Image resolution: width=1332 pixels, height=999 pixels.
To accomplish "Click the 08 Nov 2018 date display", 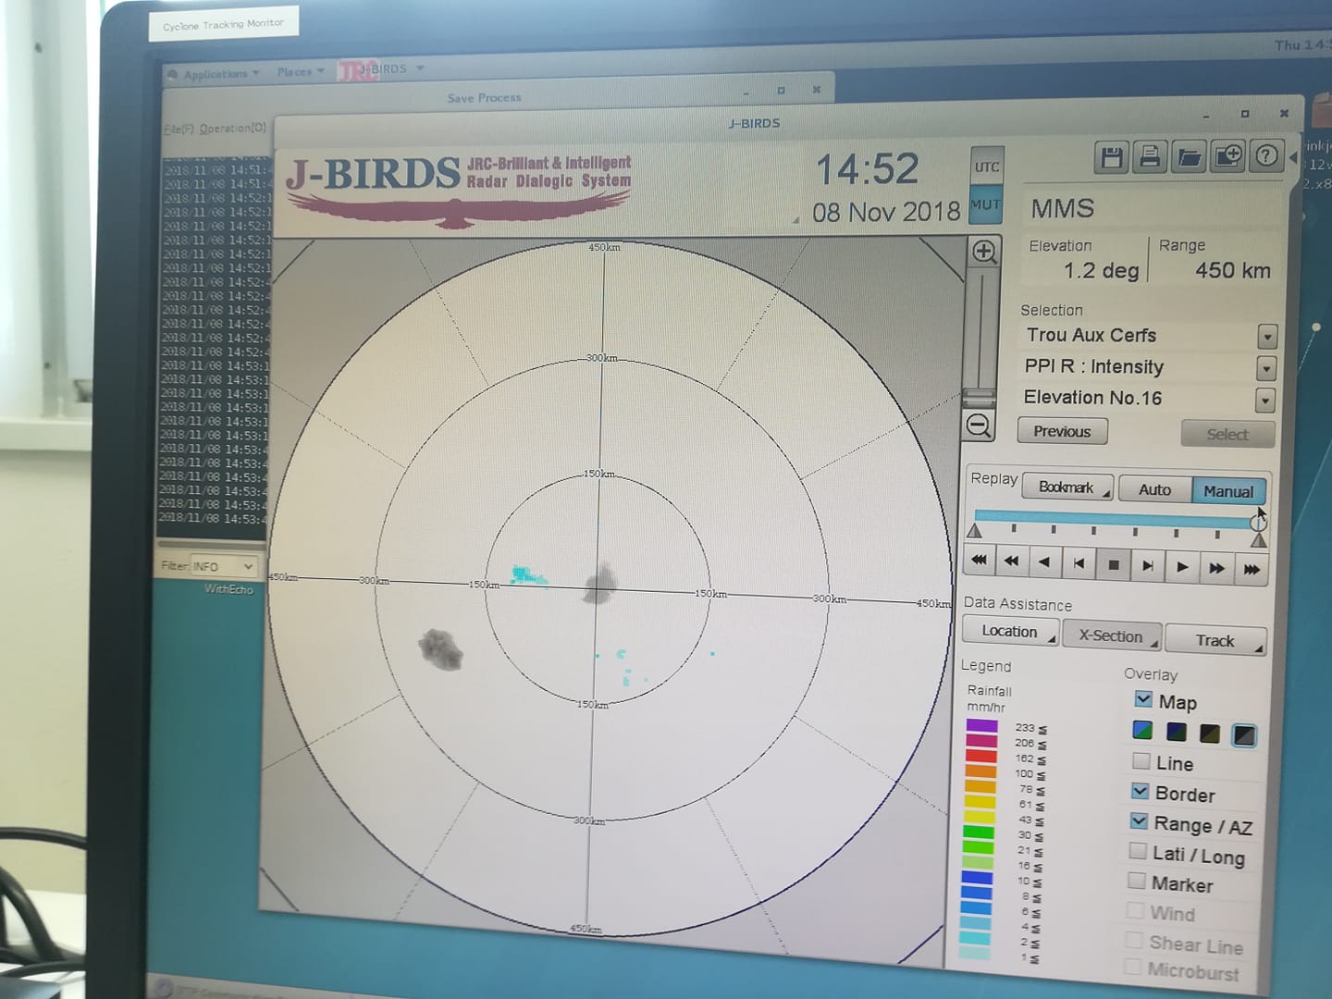I will pos(886,212).
